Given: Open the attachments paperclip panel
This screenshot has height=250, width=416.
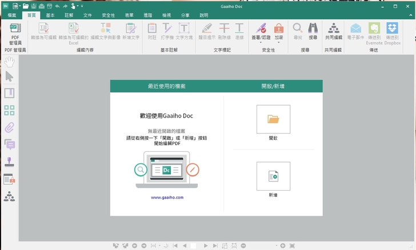Looking at the screenshot, I should click(x=9, y=127).
